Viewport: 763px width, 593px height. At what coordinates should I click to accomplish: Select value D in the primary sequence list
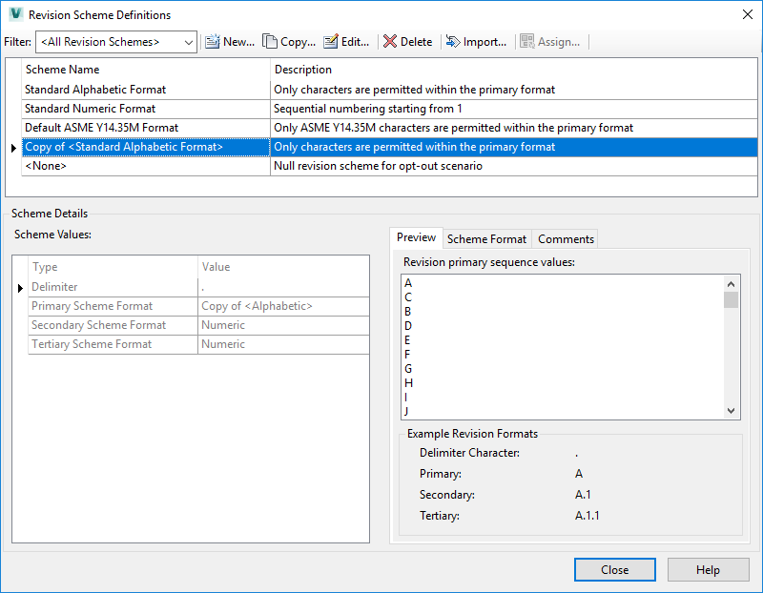pos(408,326)
